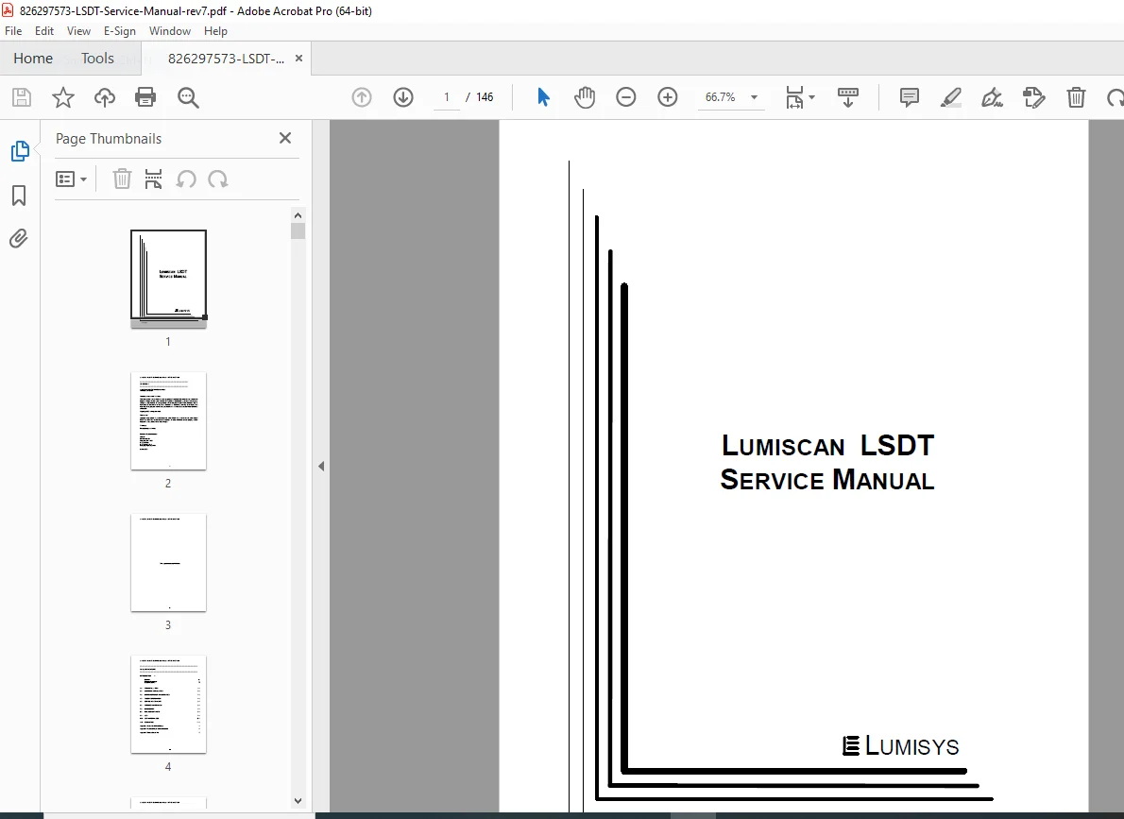
Task: Open the Edit menu
Action: pos(43,31)
